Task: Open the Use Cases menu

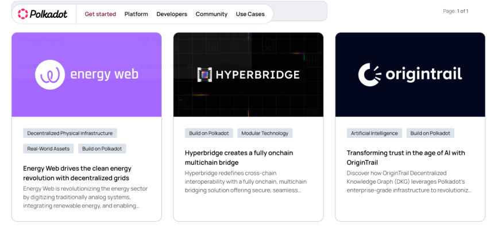Action: pyautogui.click(x=250, y=14)
